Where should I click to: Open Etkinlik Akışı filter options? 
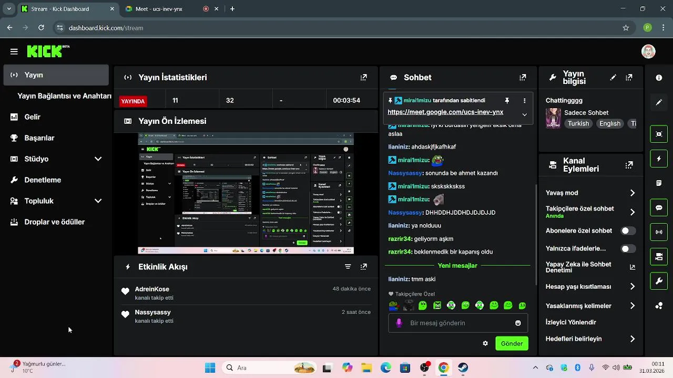click(x=348, y=267)
